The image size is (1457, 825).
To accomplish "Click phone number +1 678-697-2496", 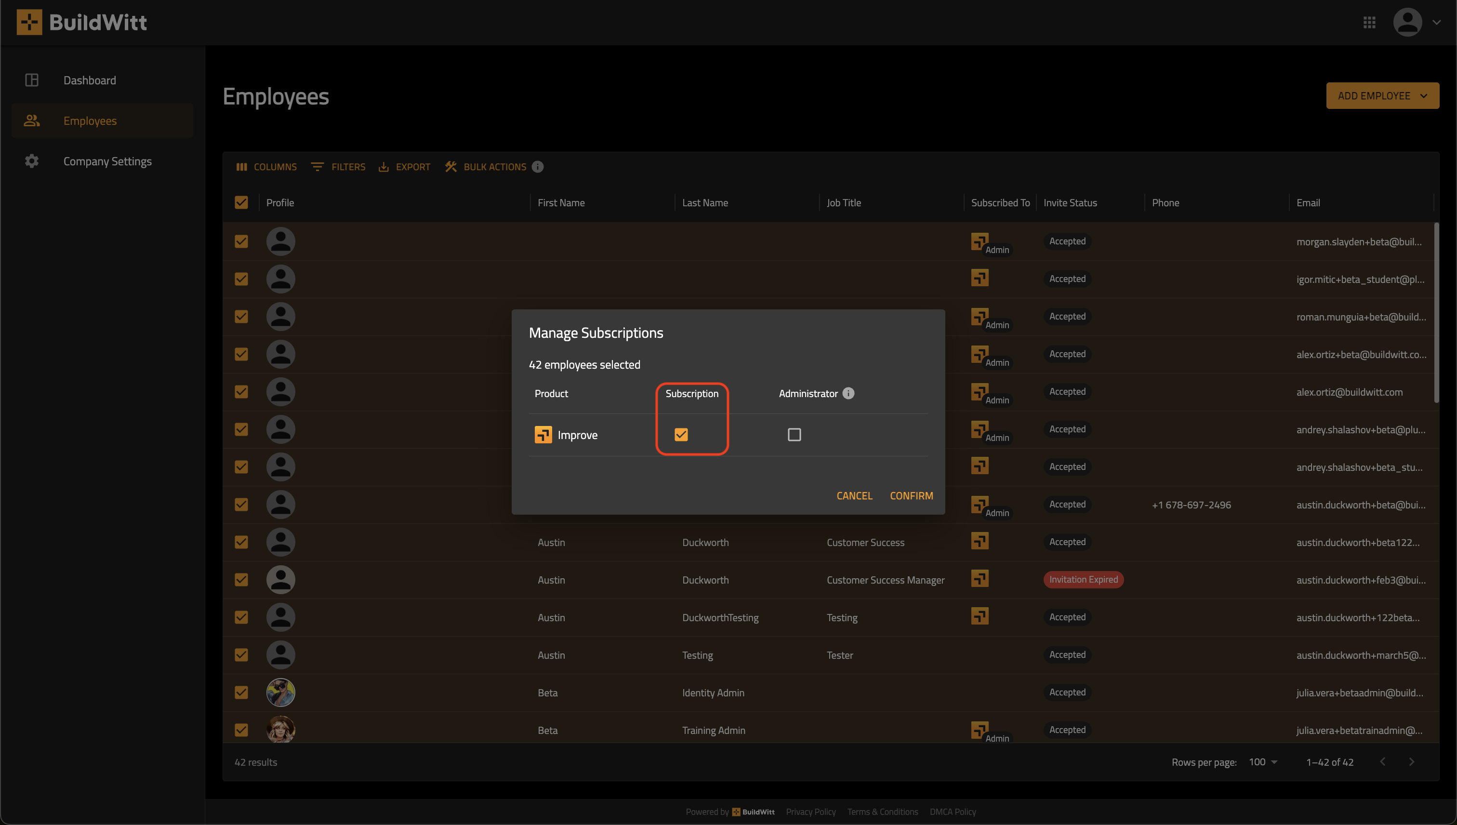I will coord(1192,505).
